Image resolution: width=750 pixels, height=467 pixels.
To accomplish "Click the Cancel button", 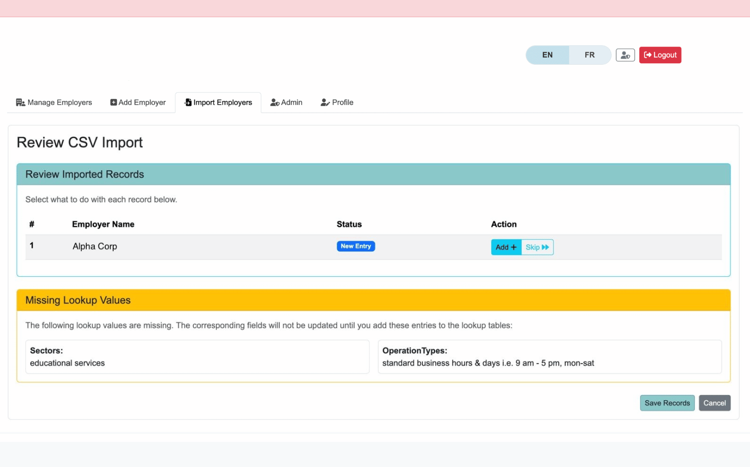I will [x=714, y=403].
